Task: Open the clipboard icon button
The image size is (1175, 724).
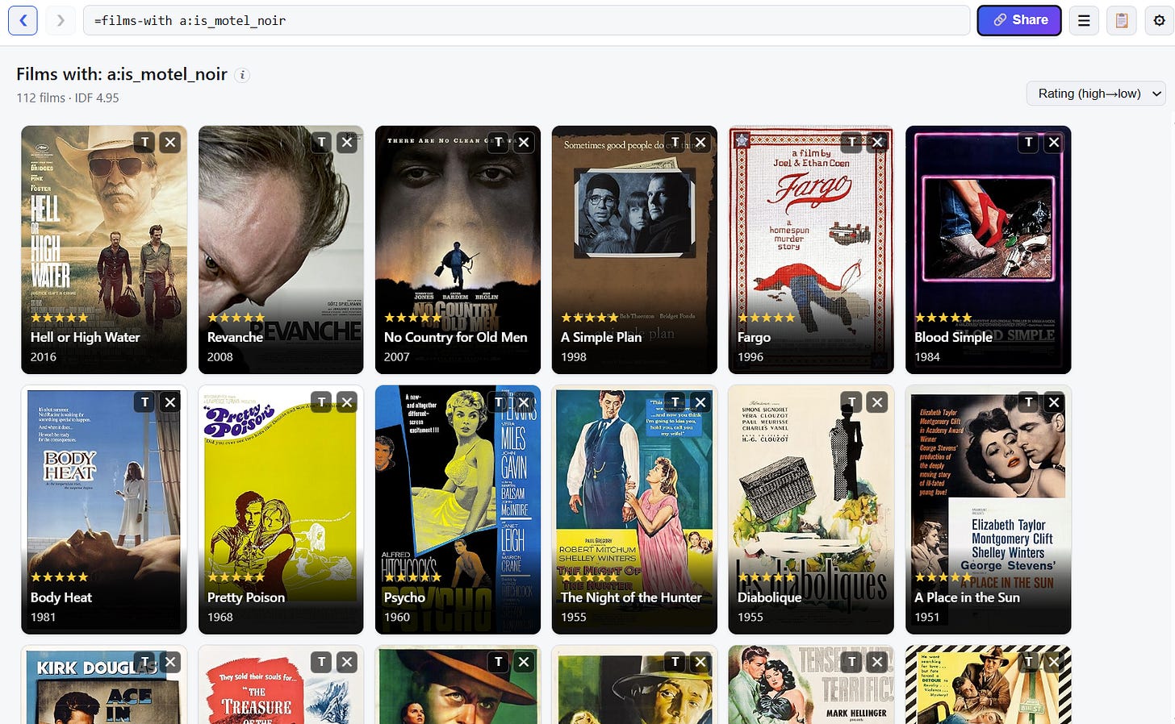Action: point(1122,20)
